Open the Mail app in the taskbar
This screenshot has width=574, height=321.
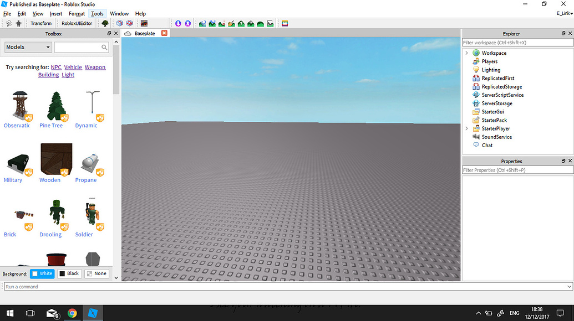52,313
